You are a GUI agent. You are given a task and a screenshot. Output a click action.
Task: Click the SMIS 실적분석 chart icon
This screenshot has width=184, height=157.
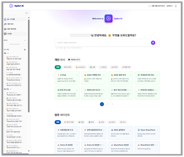pos(112,130)
